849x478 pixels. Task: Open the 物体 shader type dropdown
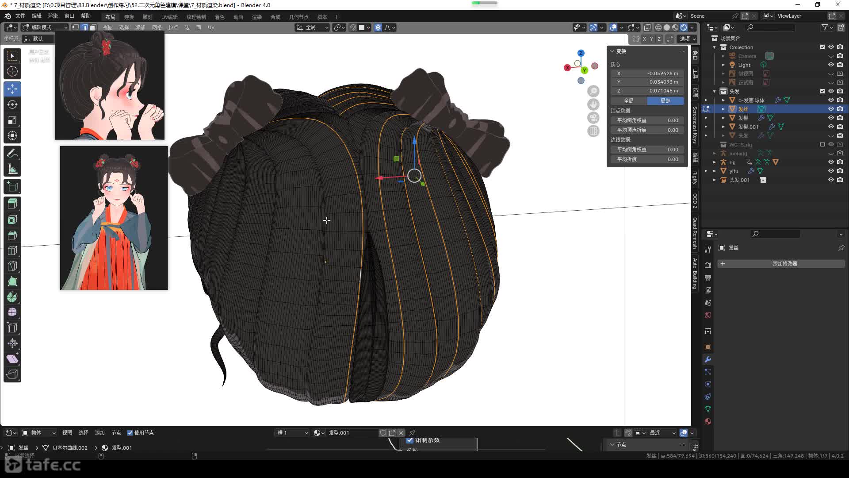[x=39, y=433]
